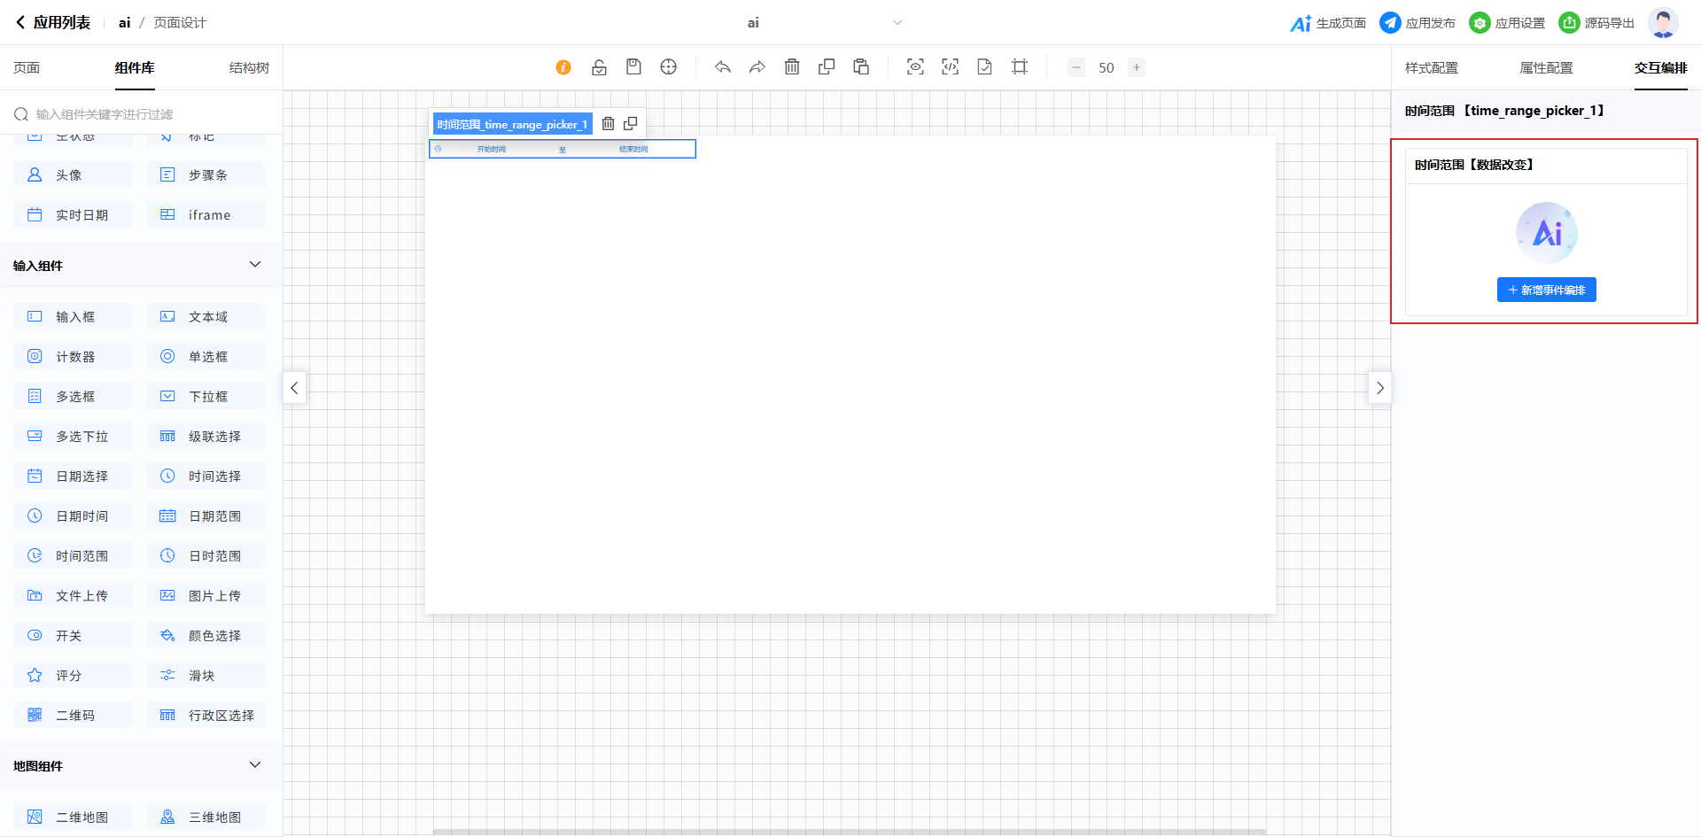Click the 新增事件编排 button
The image size is (1701, 837).
1546,290
